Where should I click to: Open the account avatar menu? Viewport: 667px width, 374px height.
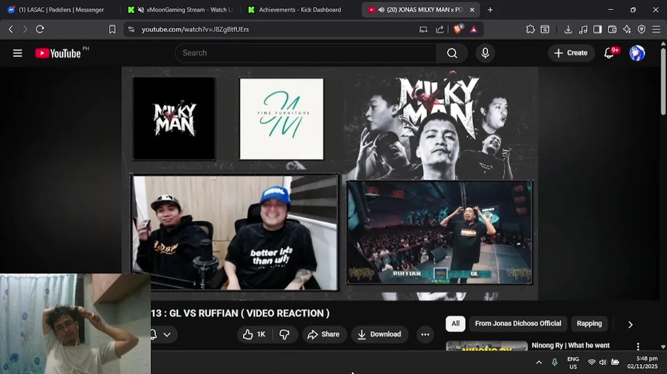(x=637, y=53)
